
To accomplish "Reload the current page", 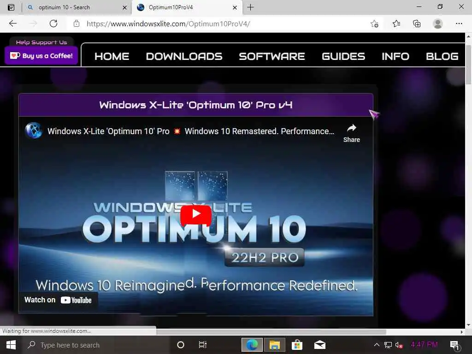I will pos(53,24).
